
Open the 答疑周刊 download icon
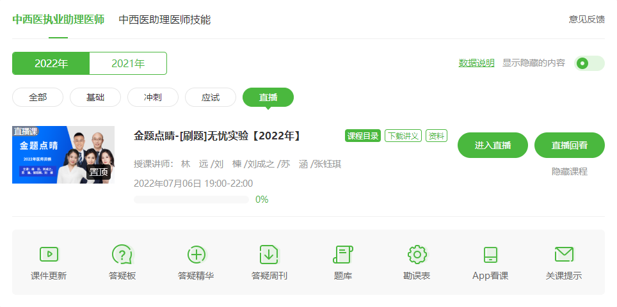click(269, 255)
